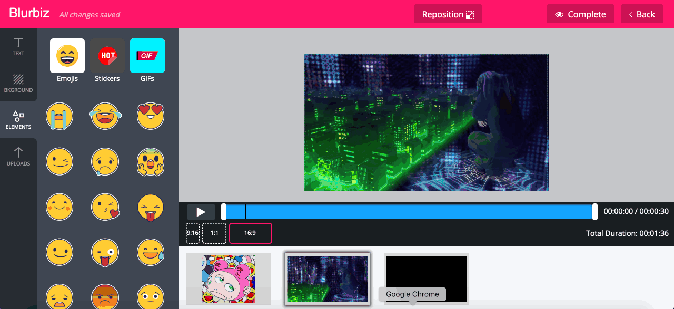Choose the GIFs category
The image size is (674, 309).
[x=147, y=60]
